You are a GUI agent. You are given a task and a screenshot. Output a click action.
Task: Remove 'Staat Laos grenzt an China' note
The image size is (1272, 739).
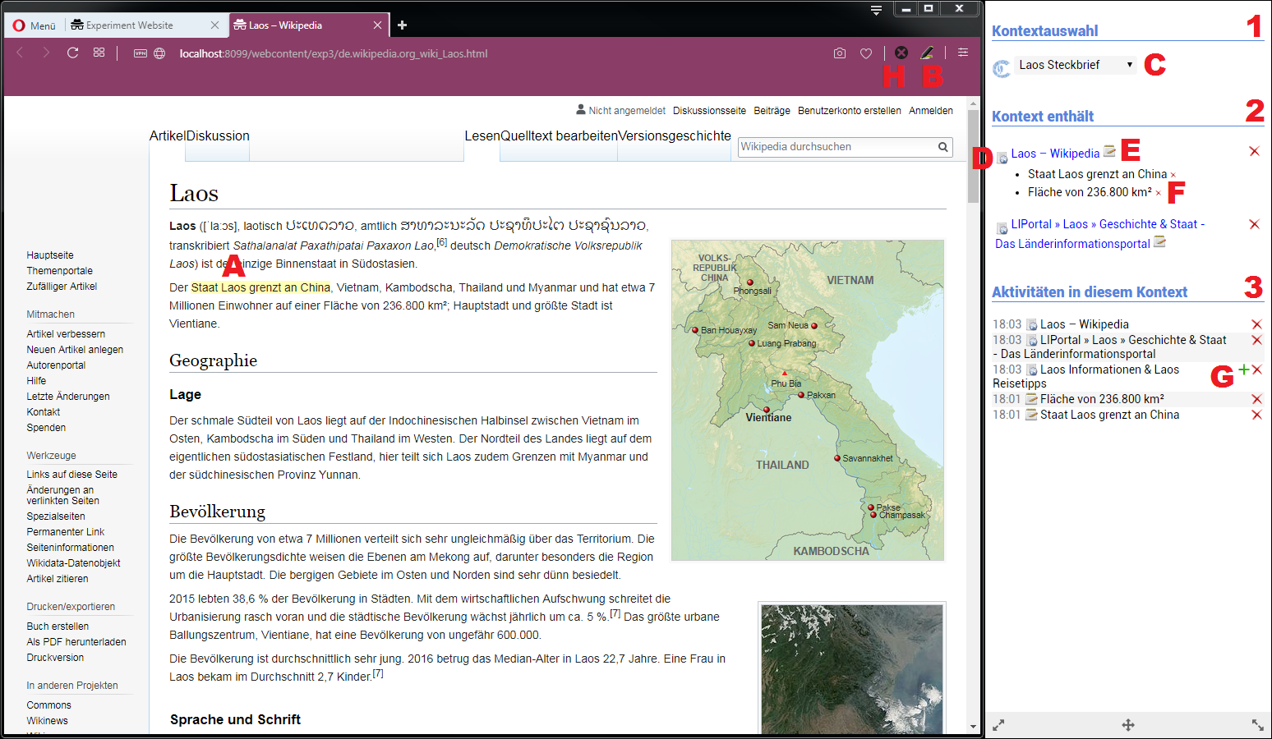[x=1173, y=175]
